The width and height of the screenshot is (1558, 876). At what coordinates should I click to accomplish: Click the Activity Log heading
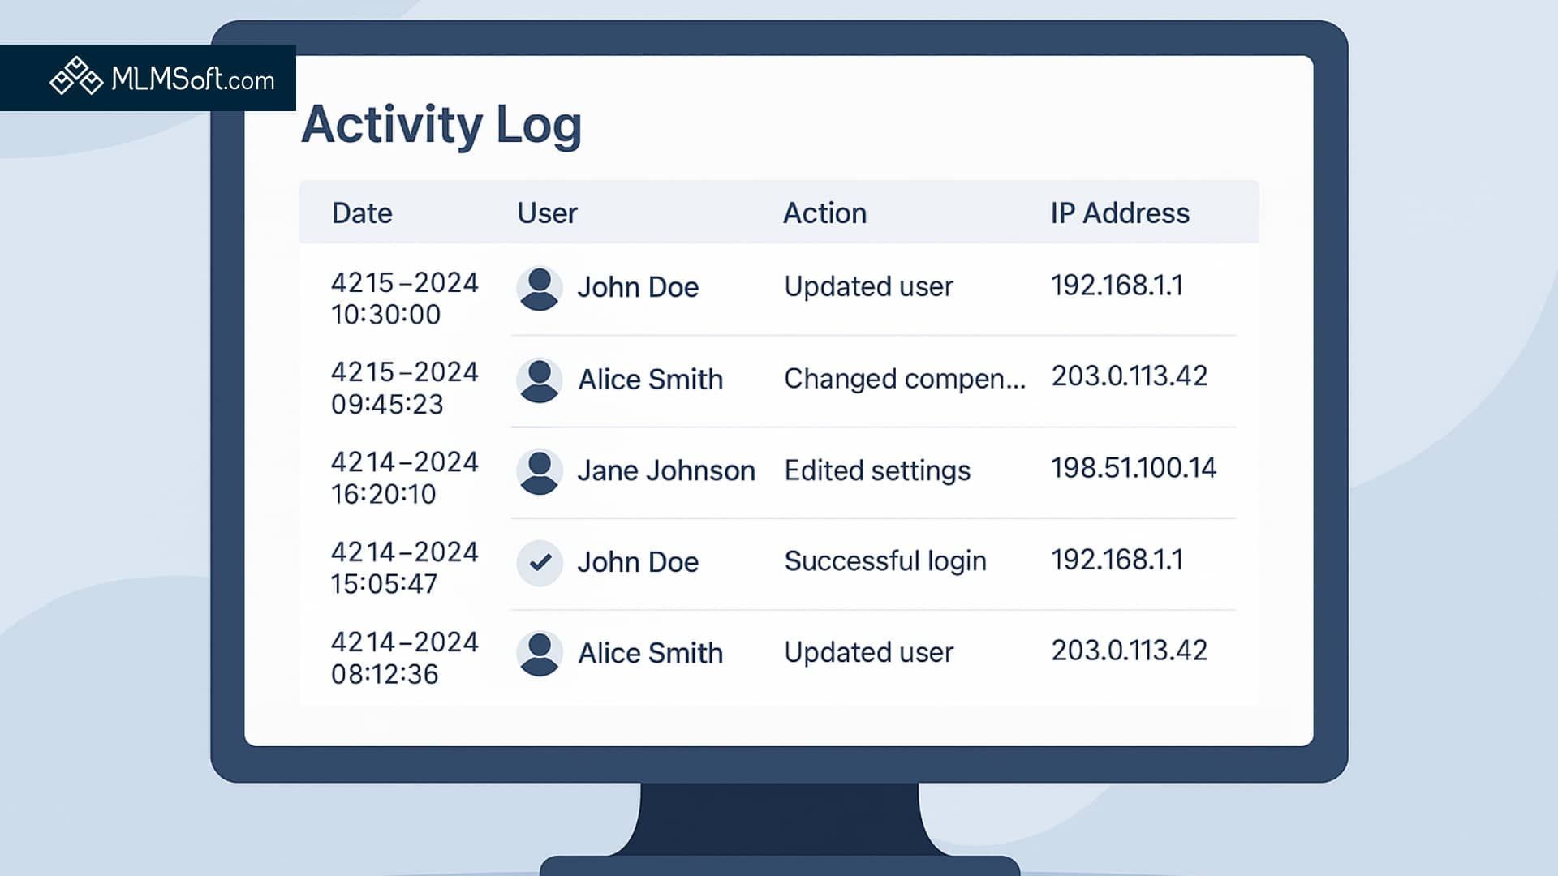(441, 125)
